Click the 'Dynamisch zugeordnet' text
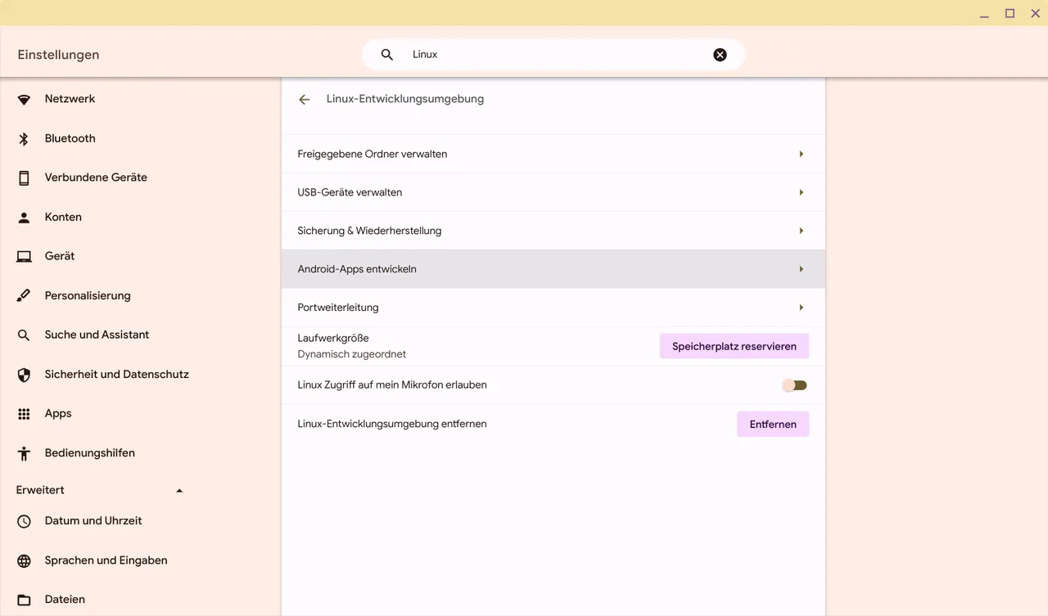Screen dimensions: 1048x616 (x=352, y=355)
